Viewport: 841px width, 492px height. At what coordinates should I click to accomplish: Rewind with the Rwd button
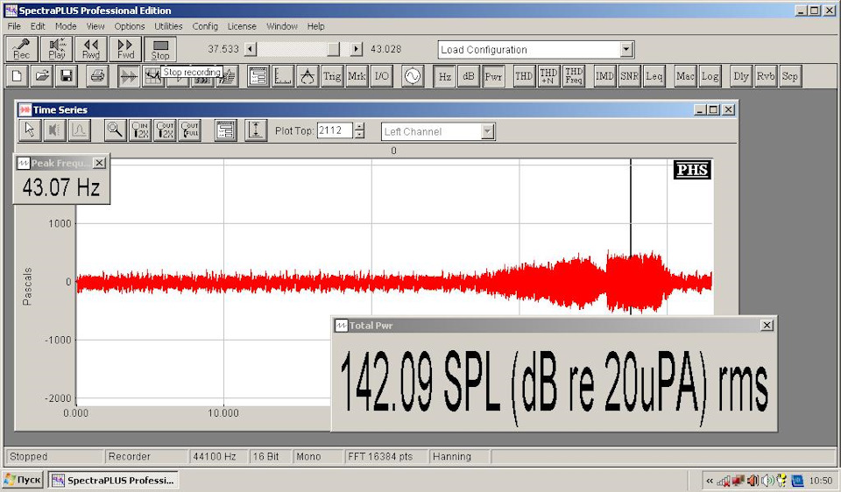[91, 49]
